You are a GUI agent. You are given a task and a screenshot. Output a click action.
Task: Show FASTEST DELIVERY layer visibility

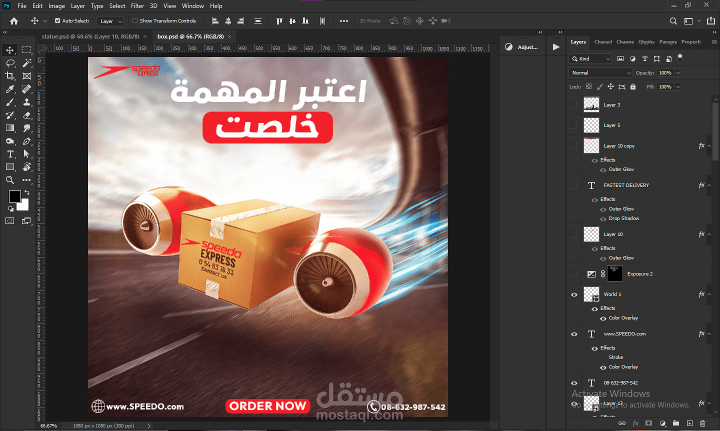(574, 185)
